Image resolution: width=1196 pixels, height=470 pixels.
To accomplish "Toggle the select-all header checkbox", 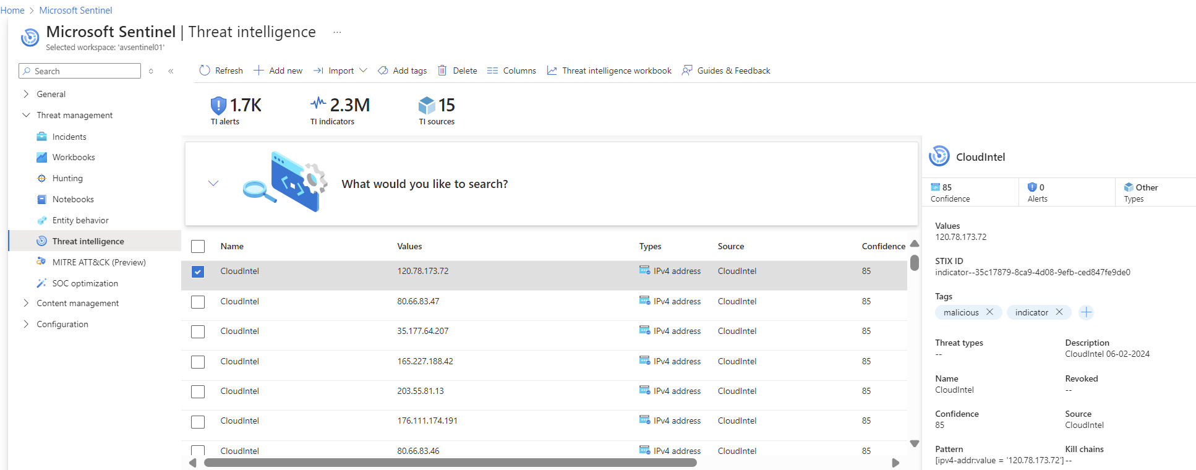I will tap(198, 247).
